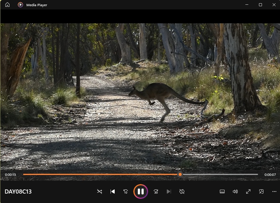The width and height of the screenshot is (280, 203).
Task: Click the DAY08C13 video title
Action: pos(18,191)
